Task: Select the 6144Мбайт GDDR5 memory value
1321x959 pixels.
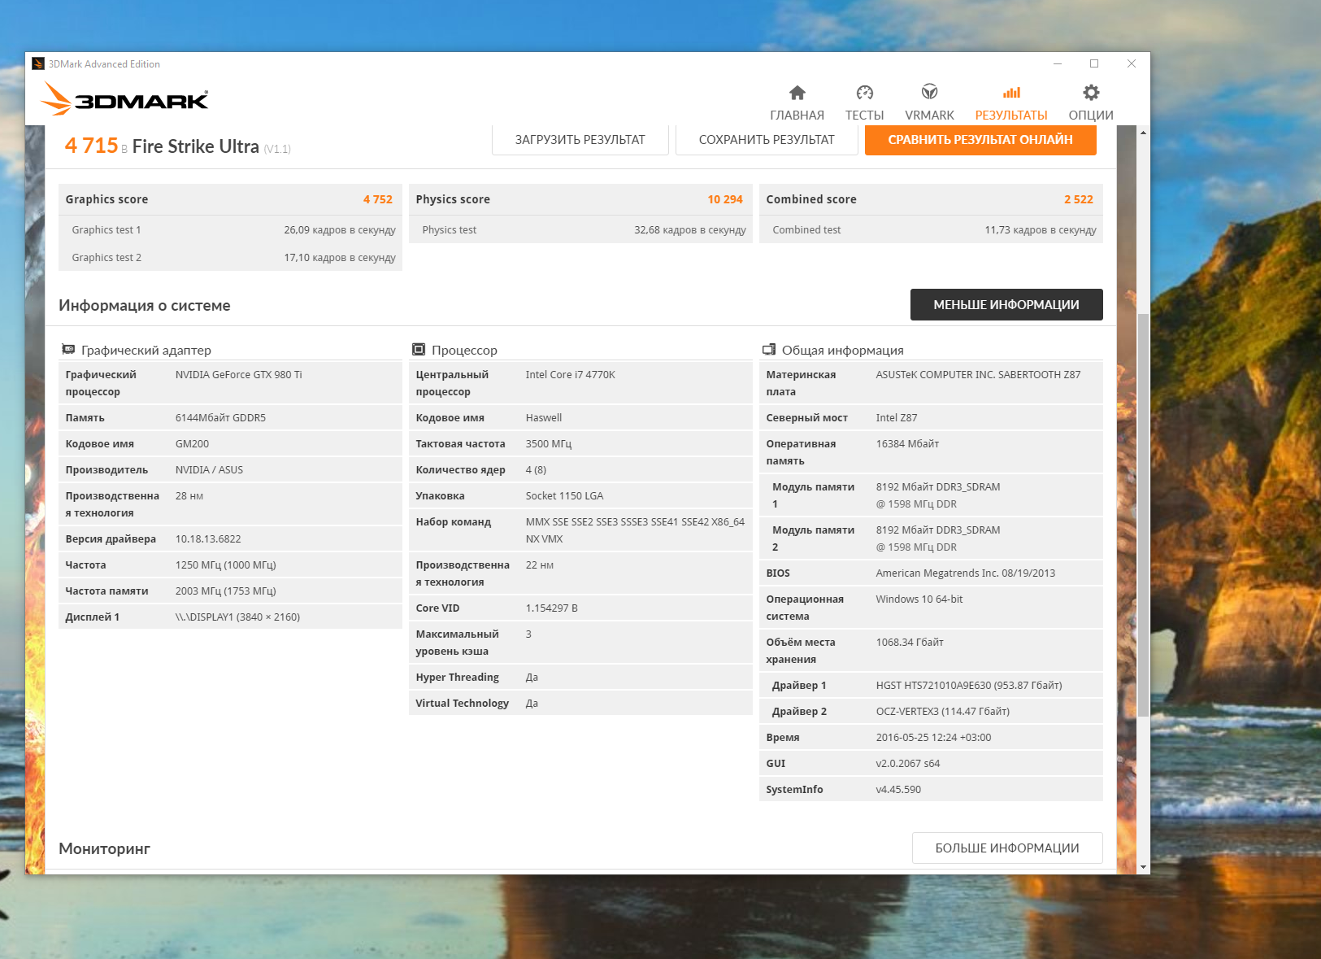Action: click(221, 418)
